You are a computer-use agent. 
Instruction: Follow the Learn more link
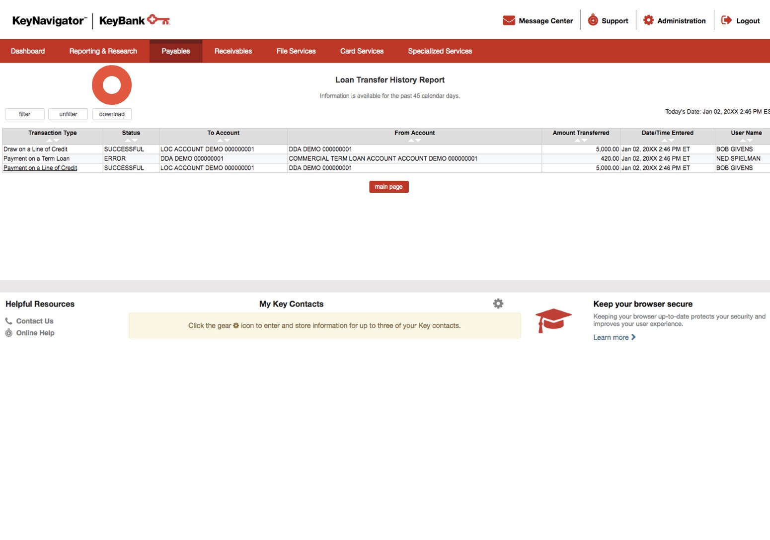tap(611, 337)
